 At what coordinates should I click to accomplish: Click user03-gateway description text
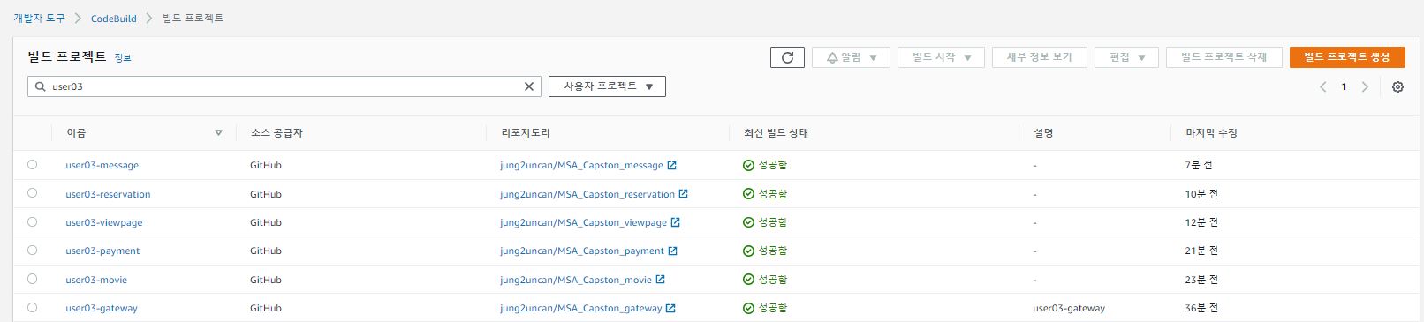click(1069, 308)
